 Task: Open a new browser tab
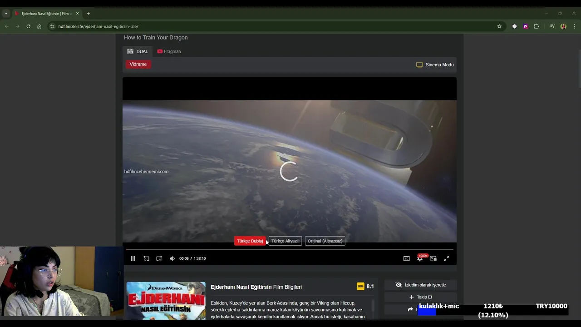(x=88, y=14)
